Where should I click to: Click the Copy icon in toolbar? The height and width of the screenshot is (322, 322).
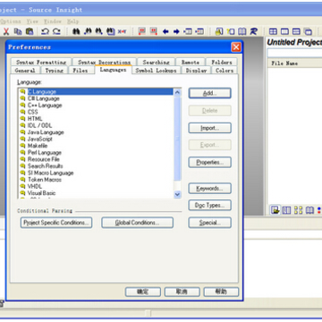[x=18, y=31]
